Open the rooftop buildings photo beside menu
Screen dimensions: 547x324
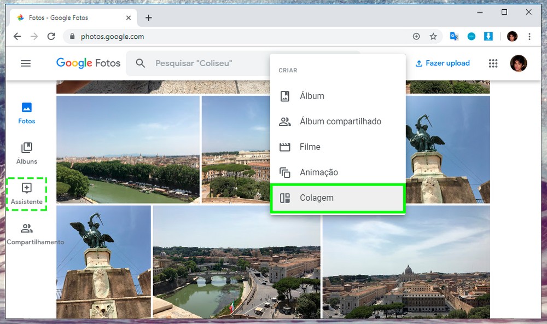click(236, 149)
